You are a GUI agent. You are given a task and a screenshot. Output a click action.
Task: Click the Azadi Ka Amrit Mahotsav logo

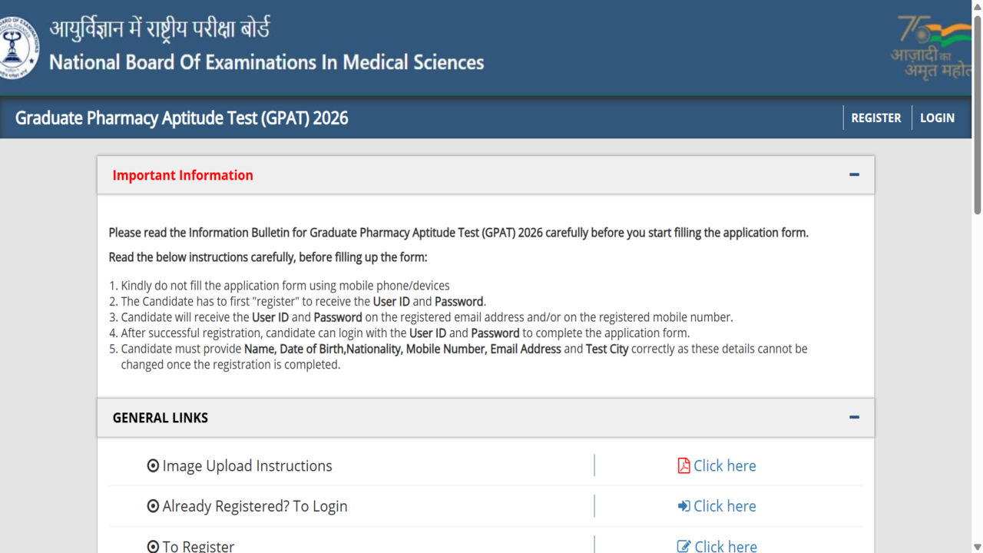pyautogui.click(x=931, y=48)
